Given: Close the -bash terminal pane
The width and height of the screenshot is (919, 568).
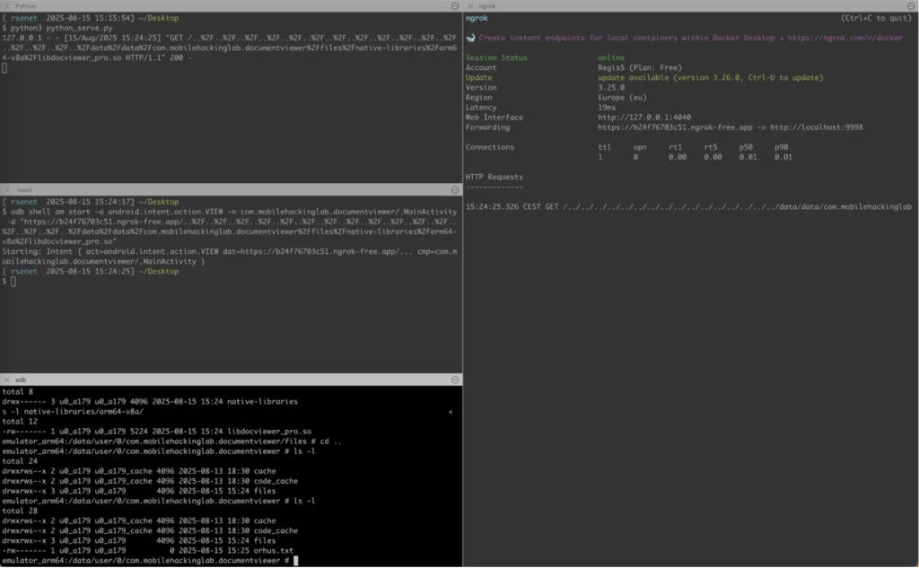Looking at the screenshot, I should pyautogui.click(x=7, y=189).
